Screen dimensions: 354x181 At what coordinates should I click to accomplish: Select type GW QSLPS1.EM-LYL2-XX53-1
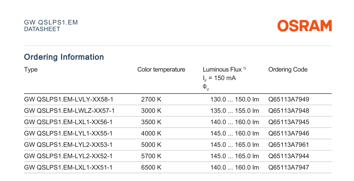pos(68,145)
